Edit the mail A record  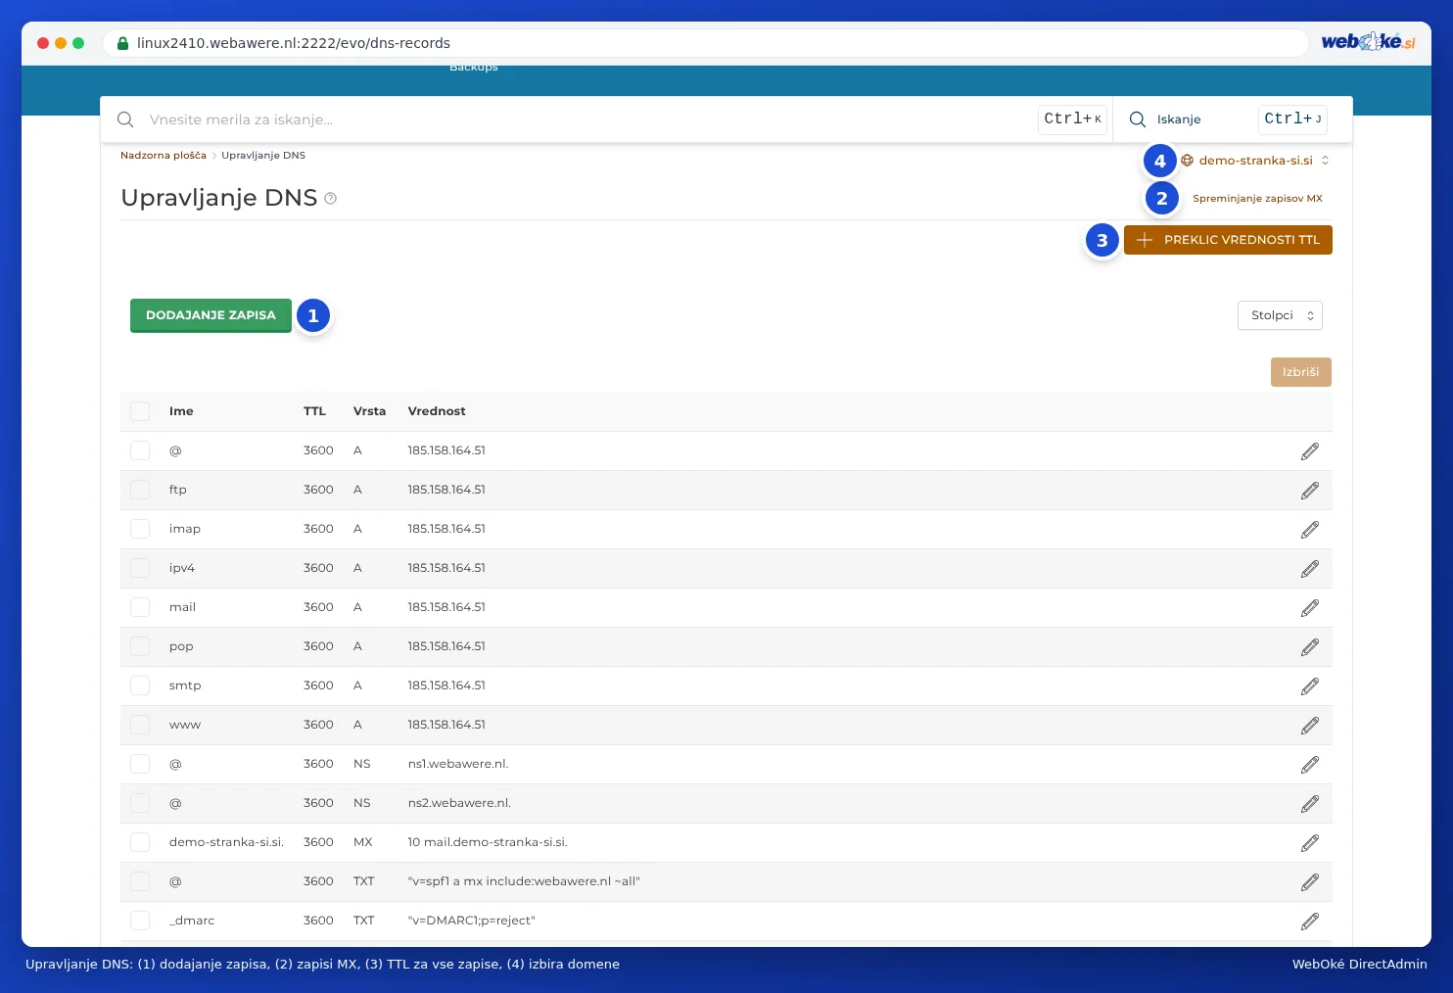(x=1310, y=608)
